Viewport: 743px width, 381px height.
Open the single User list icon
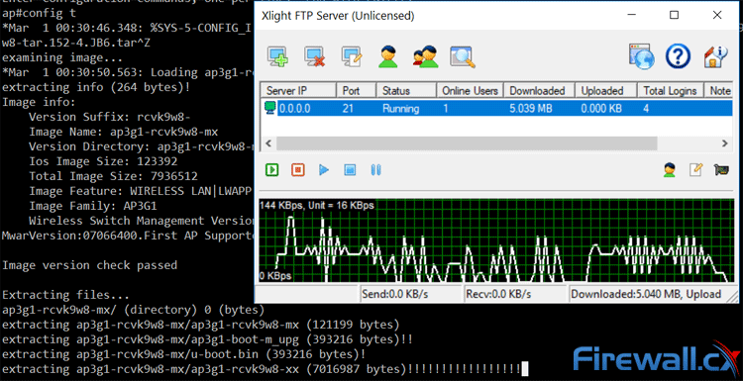tap(388, 56)
